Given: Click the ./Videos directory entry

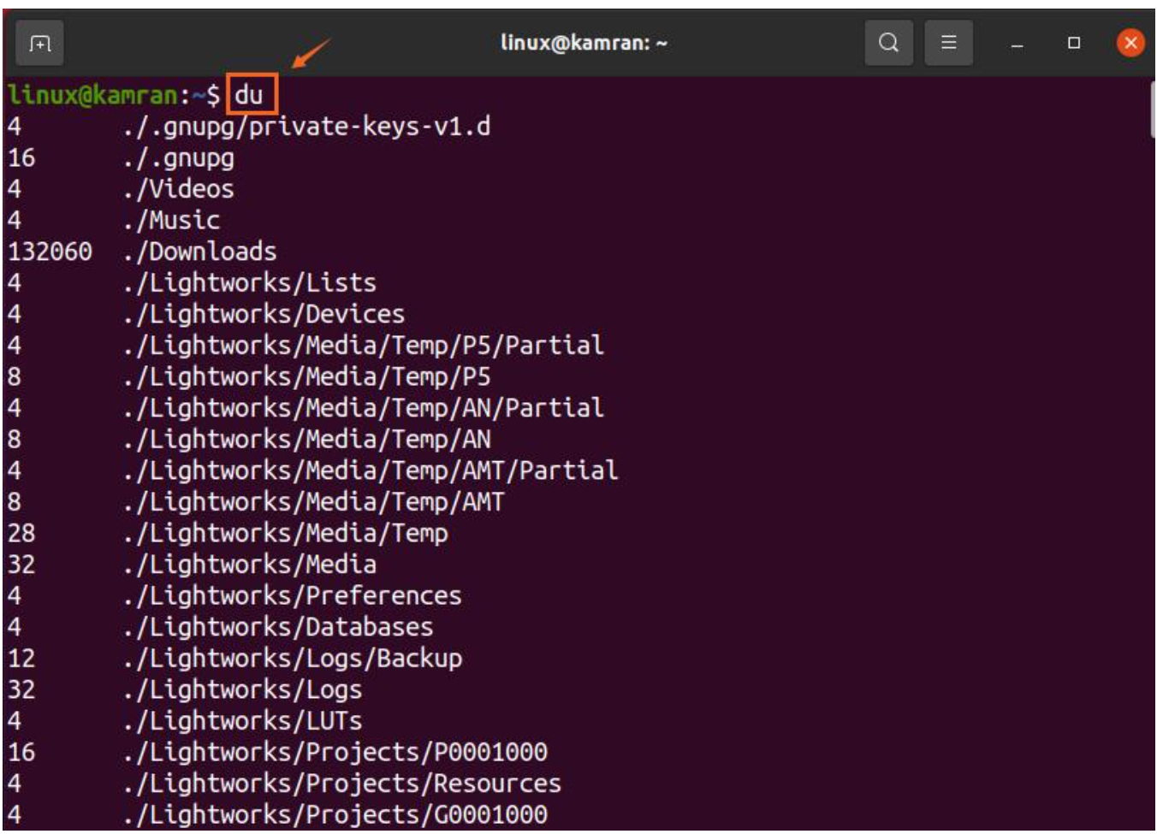Looking at the screenshot, I should 178,189.
